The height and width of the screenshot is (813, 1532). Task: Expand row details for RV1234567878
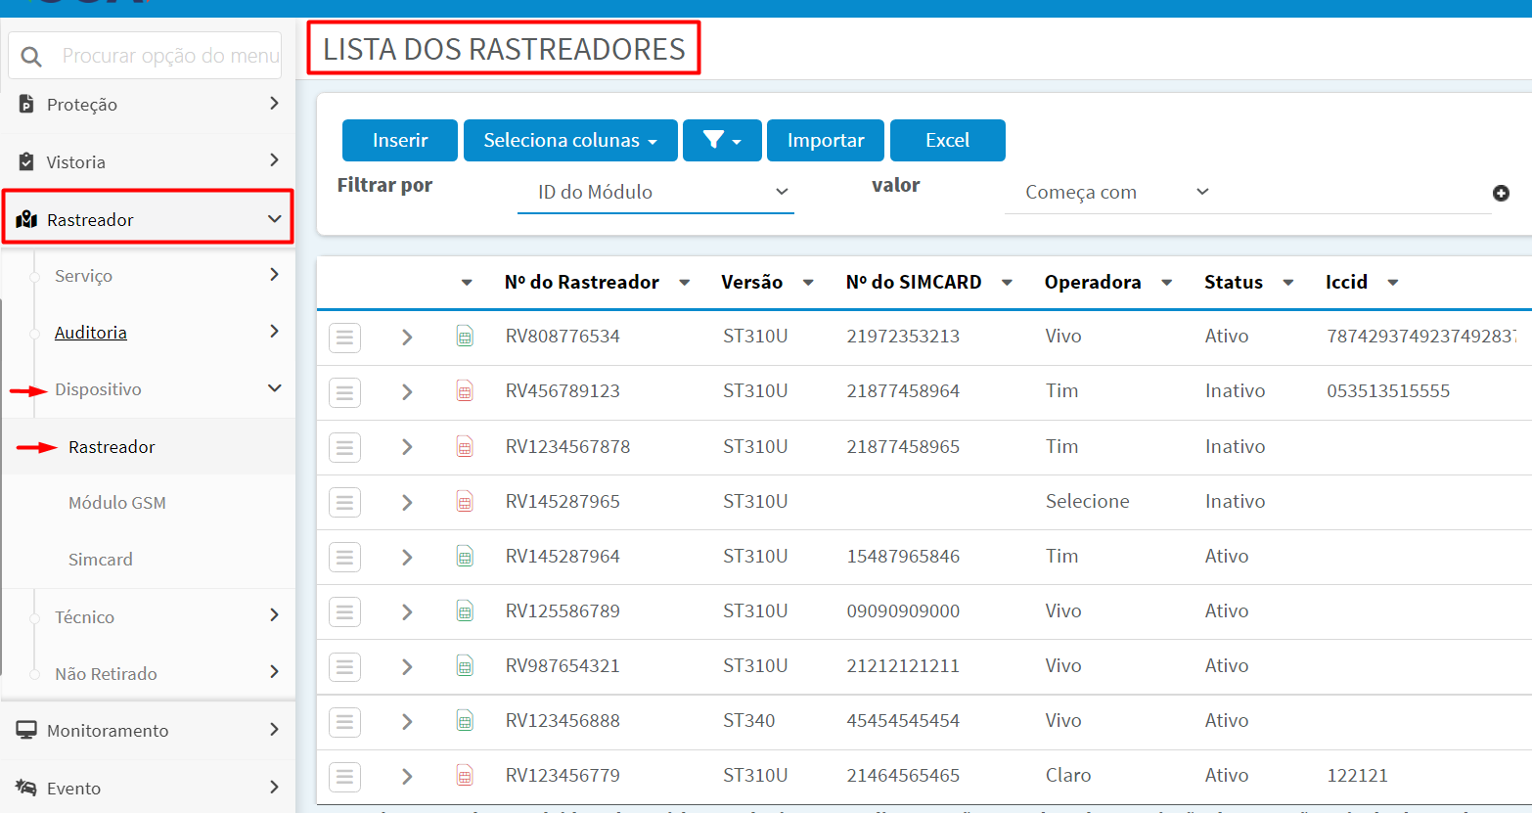coord(407,447)
